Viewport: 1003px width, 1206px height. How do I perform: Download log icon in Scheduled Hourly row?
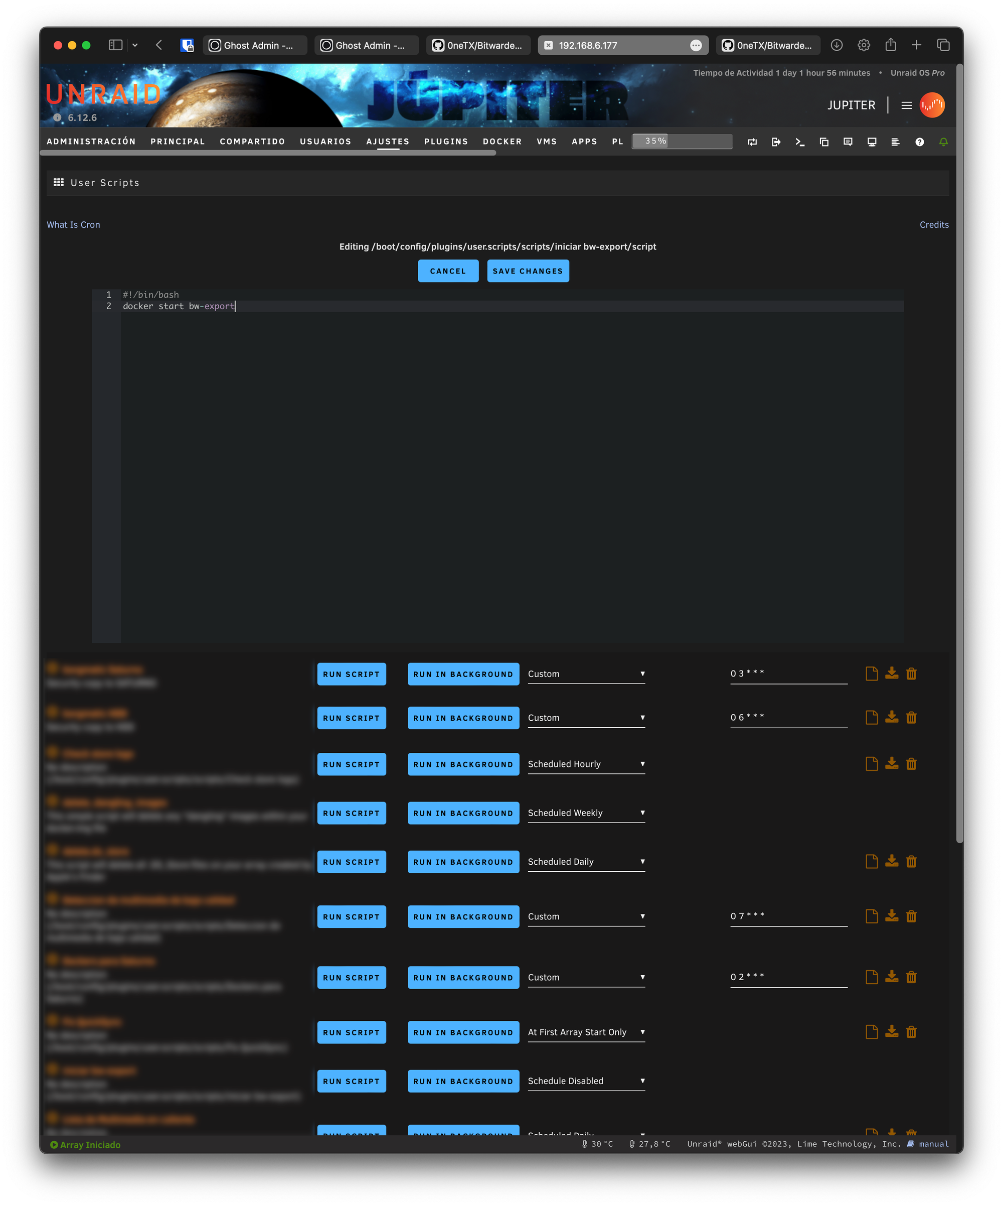[x=891, y=764]
